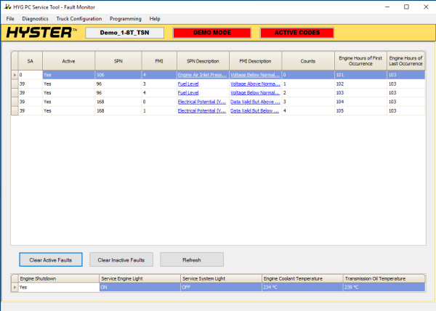
Task: Sort by SPN Description column header
Action: [203, 61]
